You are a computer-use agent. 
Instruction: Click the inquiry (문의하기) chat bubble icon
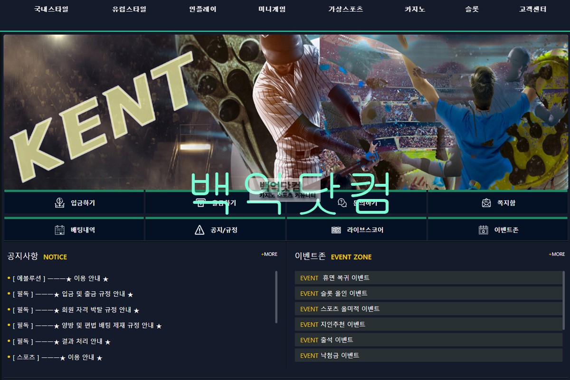click(x=342, y=203)
